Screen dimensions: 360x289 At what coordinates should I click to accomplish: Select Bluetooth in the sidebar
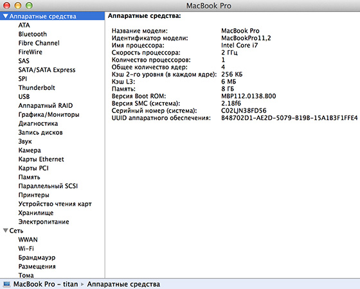click(33, 34)
